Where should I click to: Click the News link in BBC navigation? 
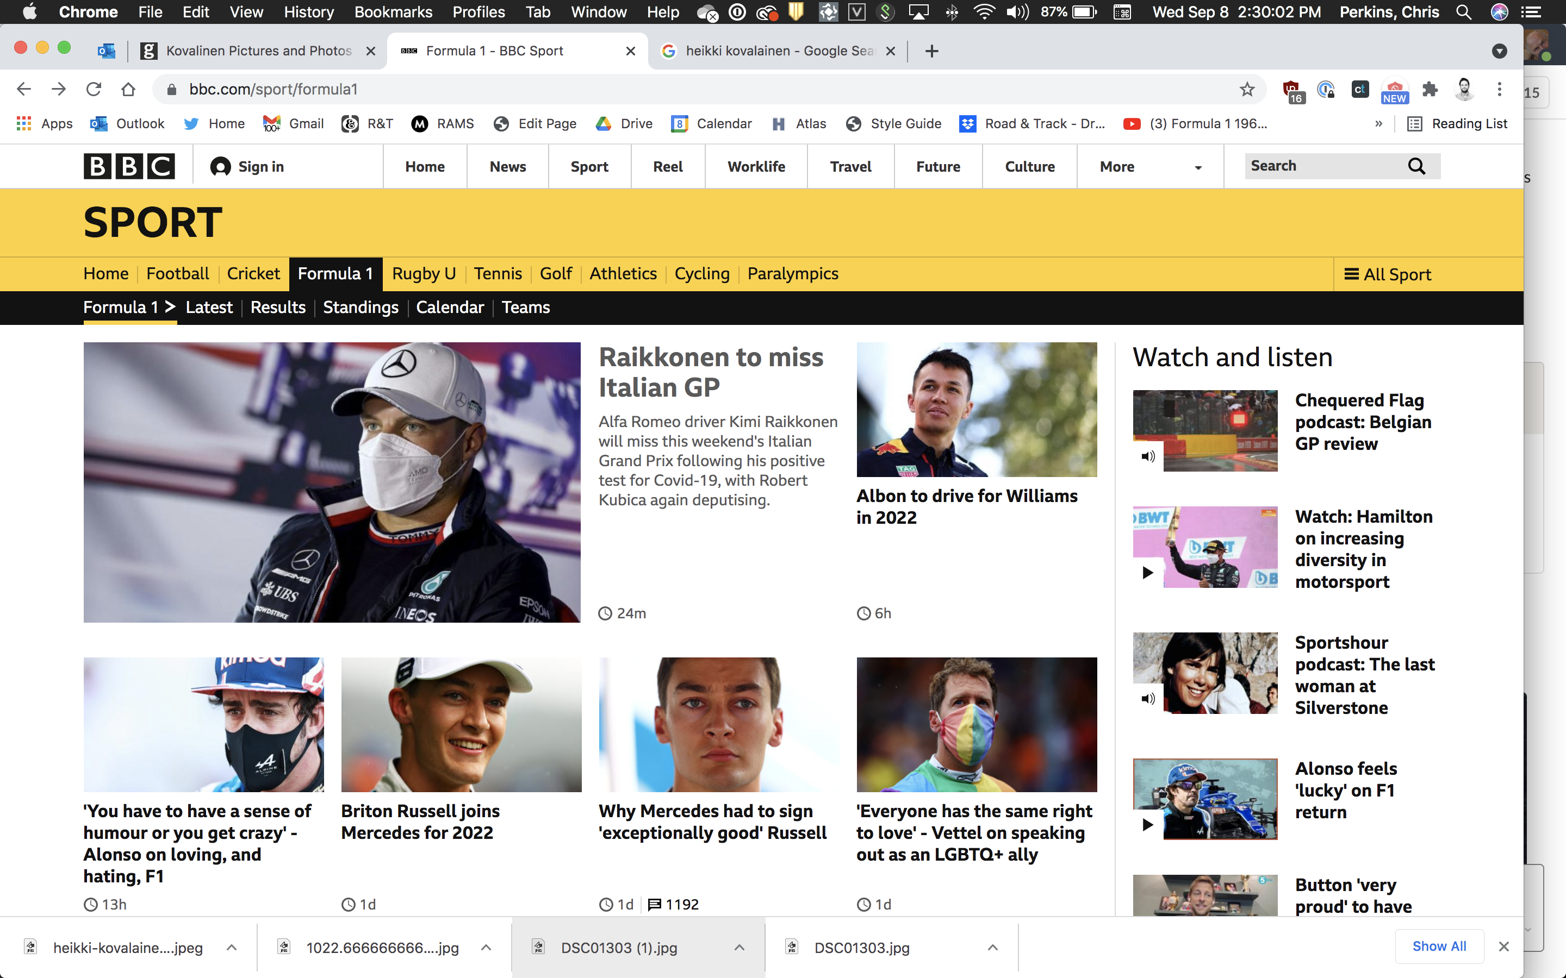point(507,166)
